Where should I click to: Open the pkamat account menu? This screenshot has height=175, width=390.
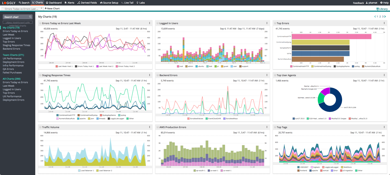(371, 3)
